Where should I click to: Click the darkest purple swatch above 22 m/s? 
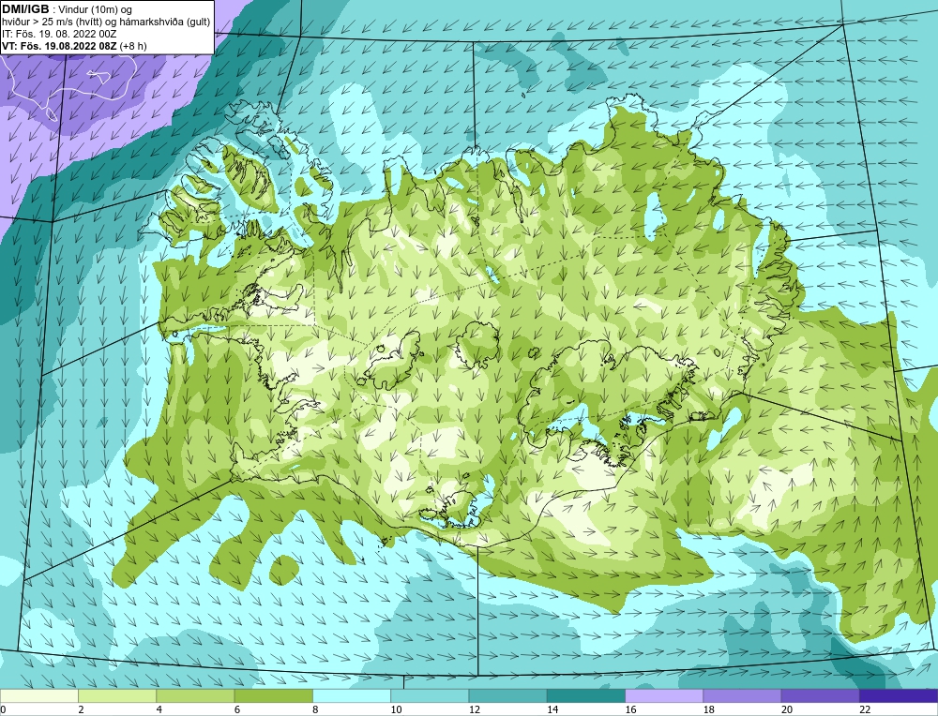898,695
